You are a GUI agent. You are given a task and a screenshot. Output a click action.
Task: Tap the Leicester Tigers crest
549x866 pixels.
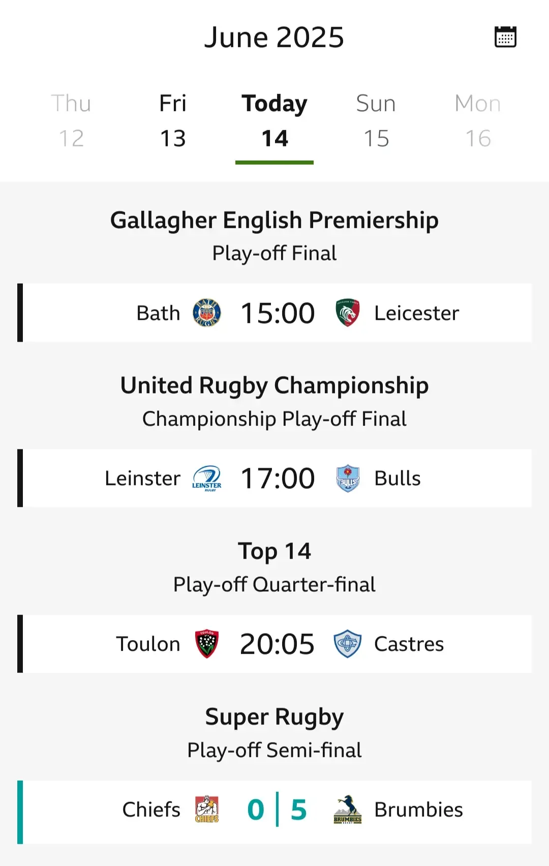[x=348, y=313]
